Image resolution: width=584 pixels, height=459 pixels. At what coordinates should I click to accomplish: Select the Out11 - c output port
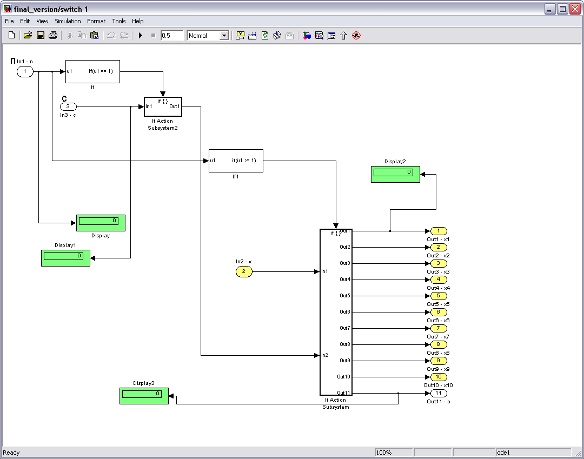point(439,393)
